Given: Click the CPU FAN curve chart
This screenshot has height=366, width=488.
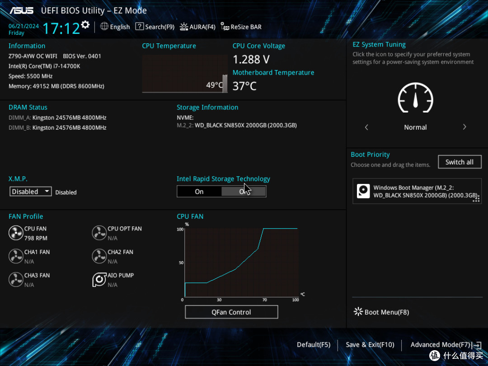Looking at the screenshot, I should [x=241, y=262].
